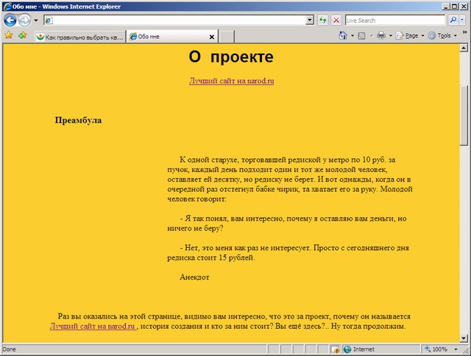The image size is (471, 356).
Task: Click the search magnifier icon
Action: 453,20
